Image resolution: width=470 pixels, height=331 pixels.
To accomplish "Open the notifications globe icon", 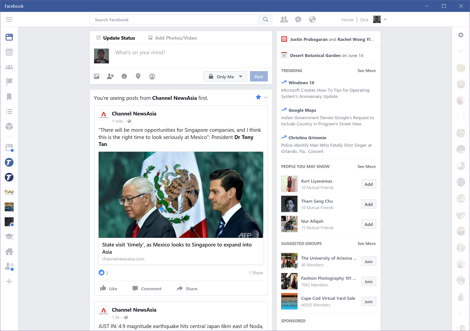I will [x=312, y=19].
